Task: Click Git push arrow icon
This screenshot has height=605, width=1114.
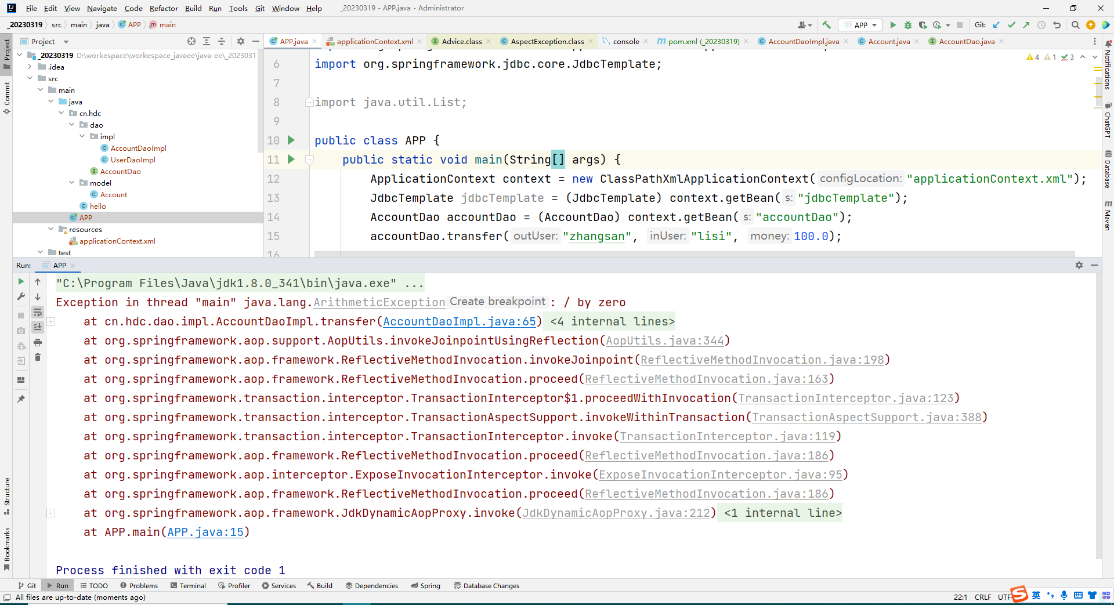Action: pos(1026,25)
